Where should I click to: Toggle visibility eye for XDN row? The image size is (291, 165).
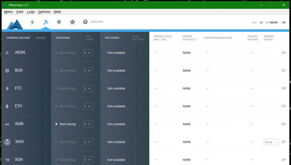[x=283, y=160]
